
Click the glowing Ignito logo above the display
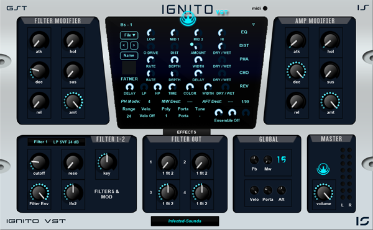[188, 19]
